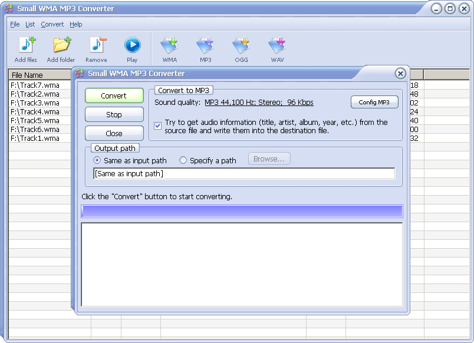
Task: Click the Remove toolbar icon
Action: (x=97, y=50)
